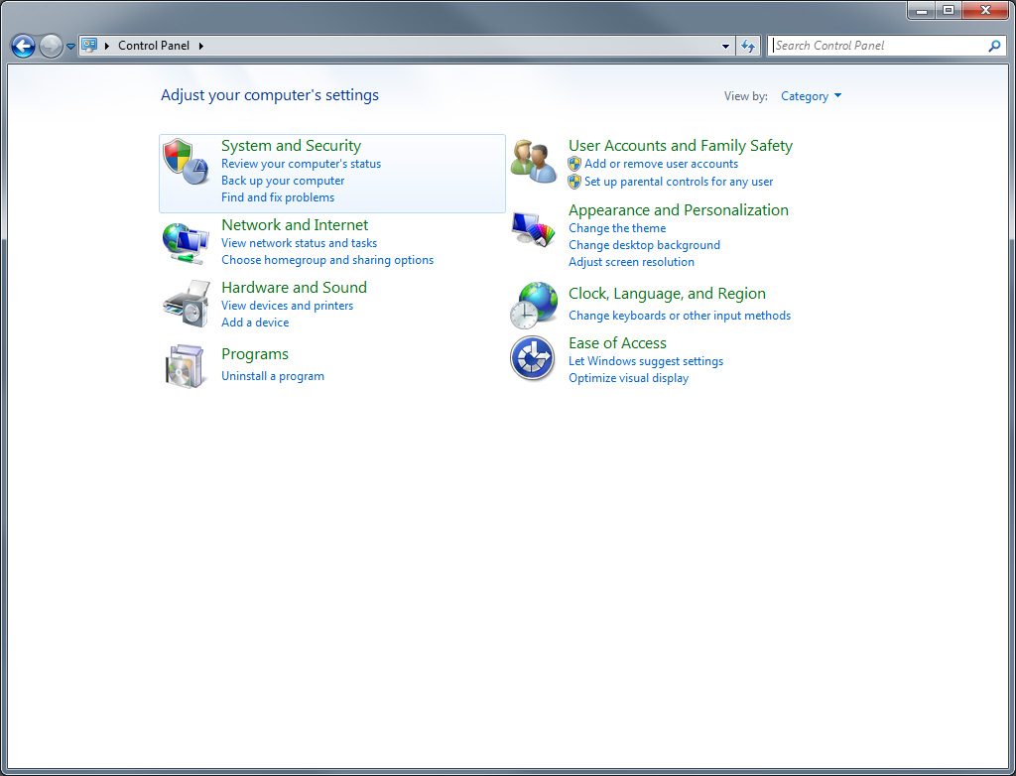1016x776 pixels.
Task: Open the View by Category dropdown
Action: tap(811, 96)
